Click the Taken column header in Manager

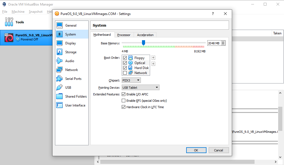pos(277,33)
